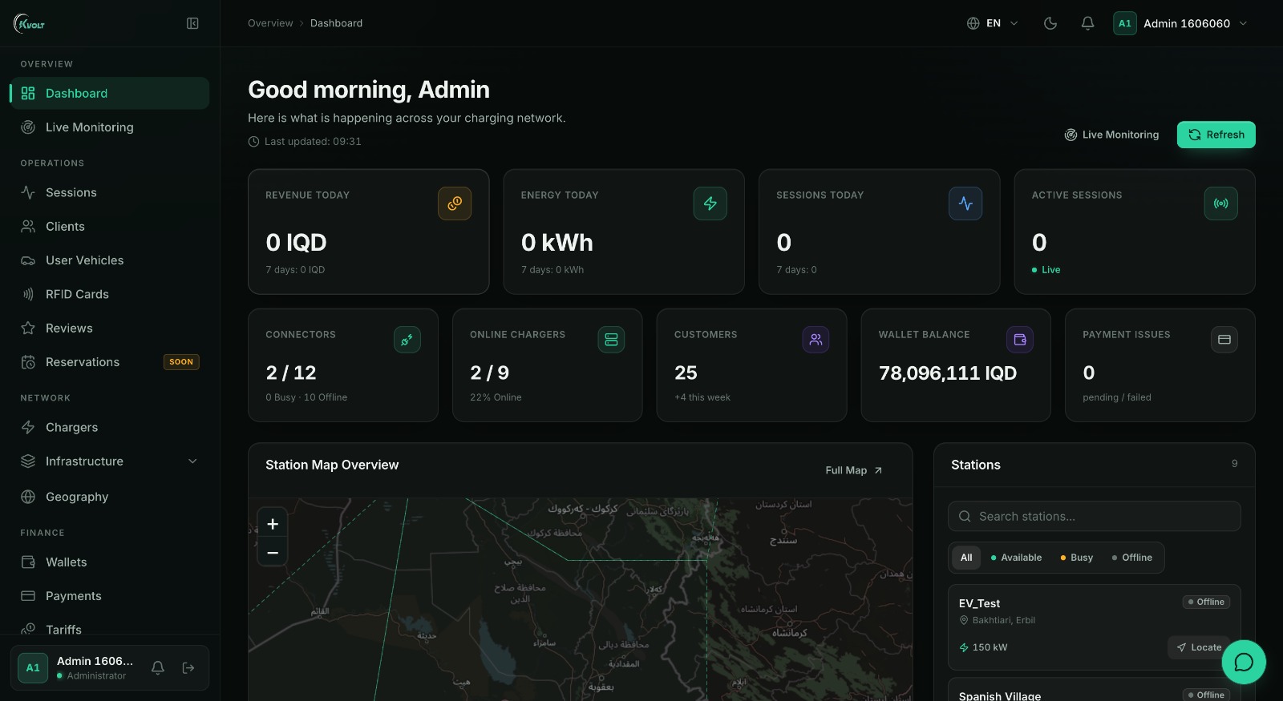Zoom in on station map

point(273,524)
